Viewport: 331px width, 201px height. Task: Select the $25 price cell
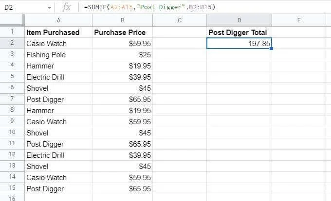click(x=123, y=54)
